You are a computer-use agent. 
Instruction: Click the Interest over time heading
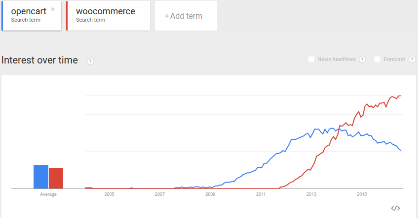tap(40, 61)
